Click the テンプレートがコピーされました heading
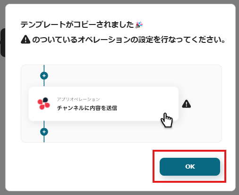Viewport: 239px width, 195px height. coord(77,24)
